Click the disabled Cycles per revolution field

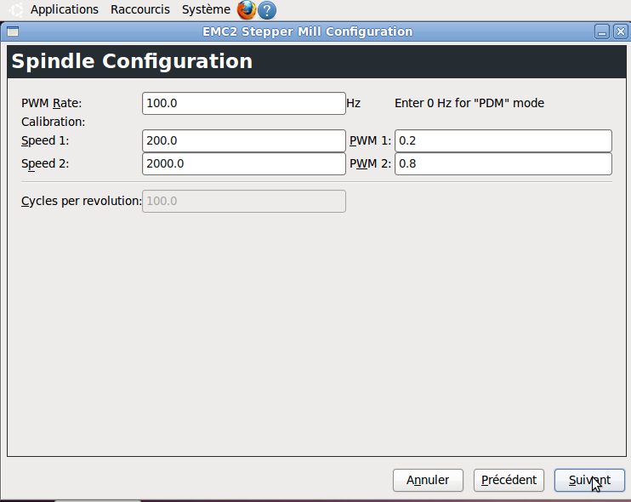point(244,202)
